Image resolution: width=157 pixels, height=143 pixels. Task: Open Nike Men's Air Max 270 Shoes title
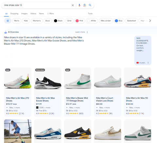(x=18, y=99)
